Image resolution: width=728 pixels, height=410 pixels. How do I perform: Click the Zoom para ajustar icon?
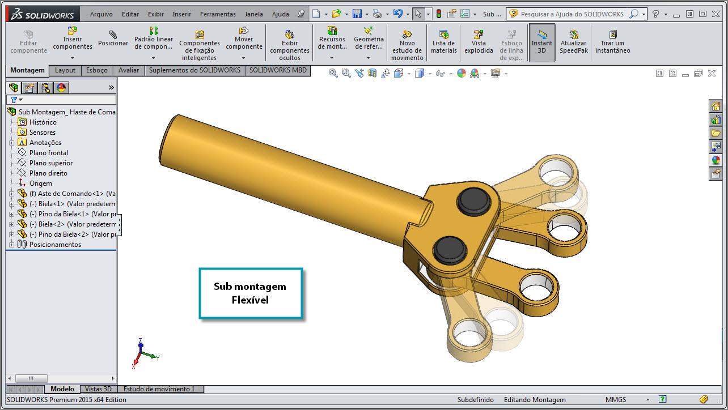(333, 73)
